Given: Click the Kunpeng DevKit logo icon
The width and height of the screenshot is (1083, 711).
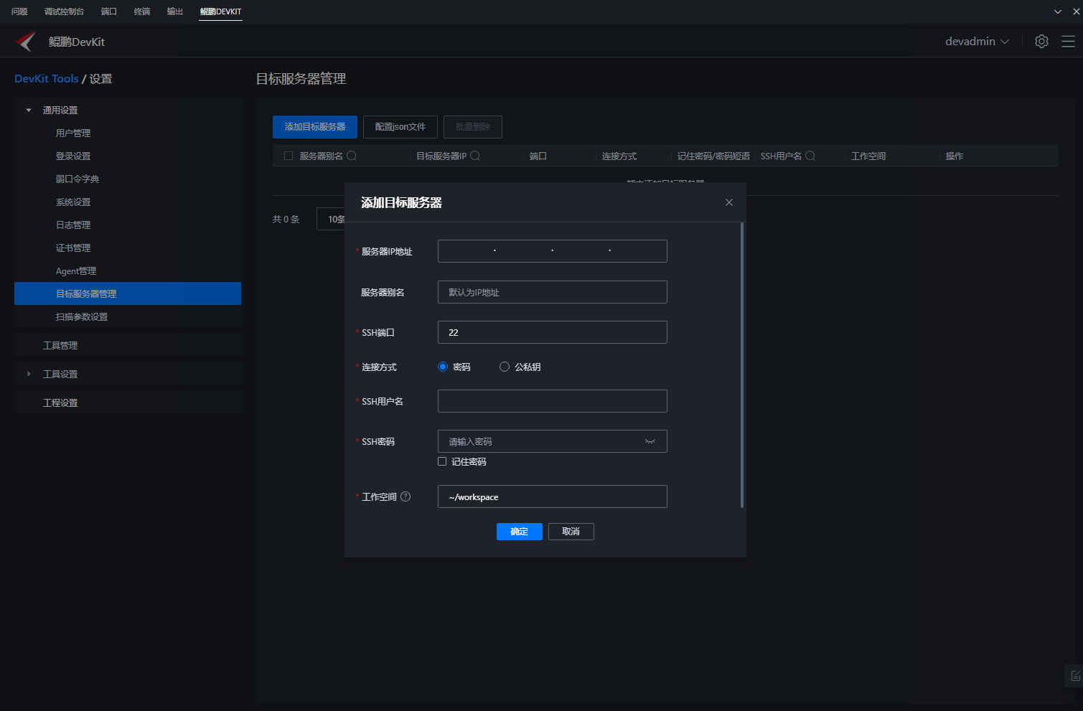Looking at the screenshot, I should (26, 42).
